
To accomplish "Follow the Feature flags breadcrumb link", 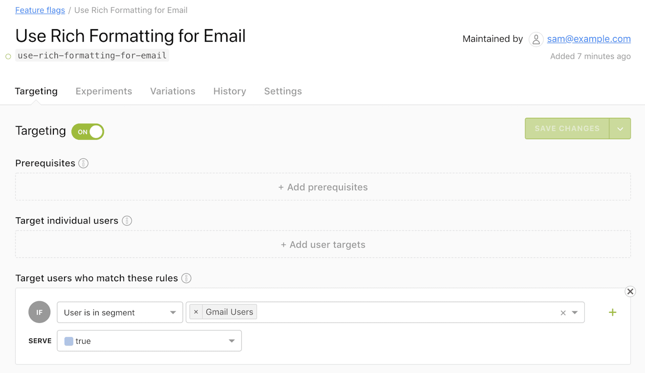I will coord(40,10).
